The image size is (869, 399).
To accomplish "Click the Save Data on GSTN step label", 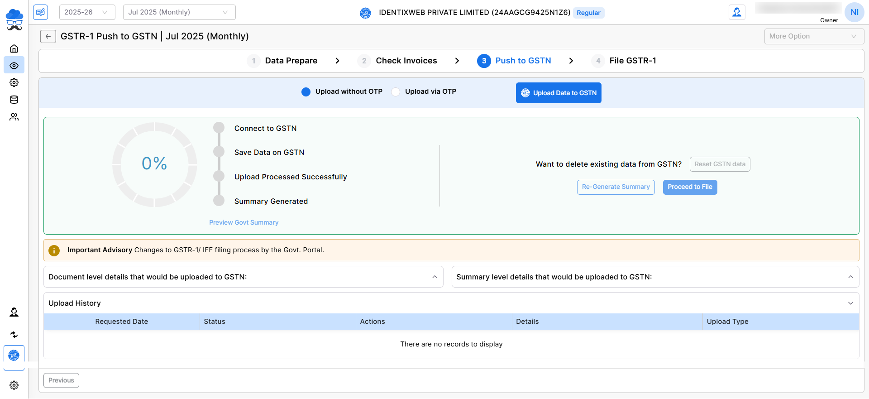I will (269, 153).
